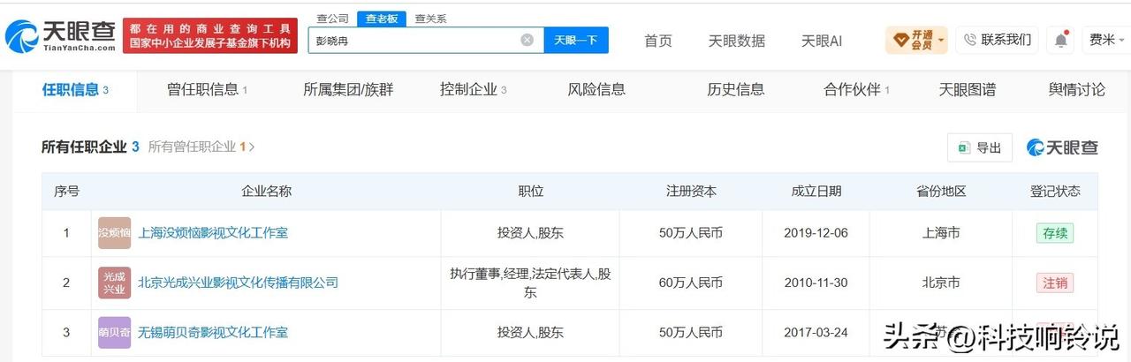Click the 注销 status tag
The height and width of the screenshot is (362, 1131).
point(1055,283)
